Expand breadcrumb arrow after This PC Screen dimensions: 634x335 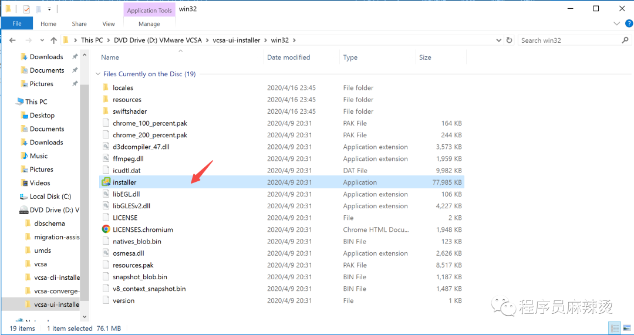(109, 40)
